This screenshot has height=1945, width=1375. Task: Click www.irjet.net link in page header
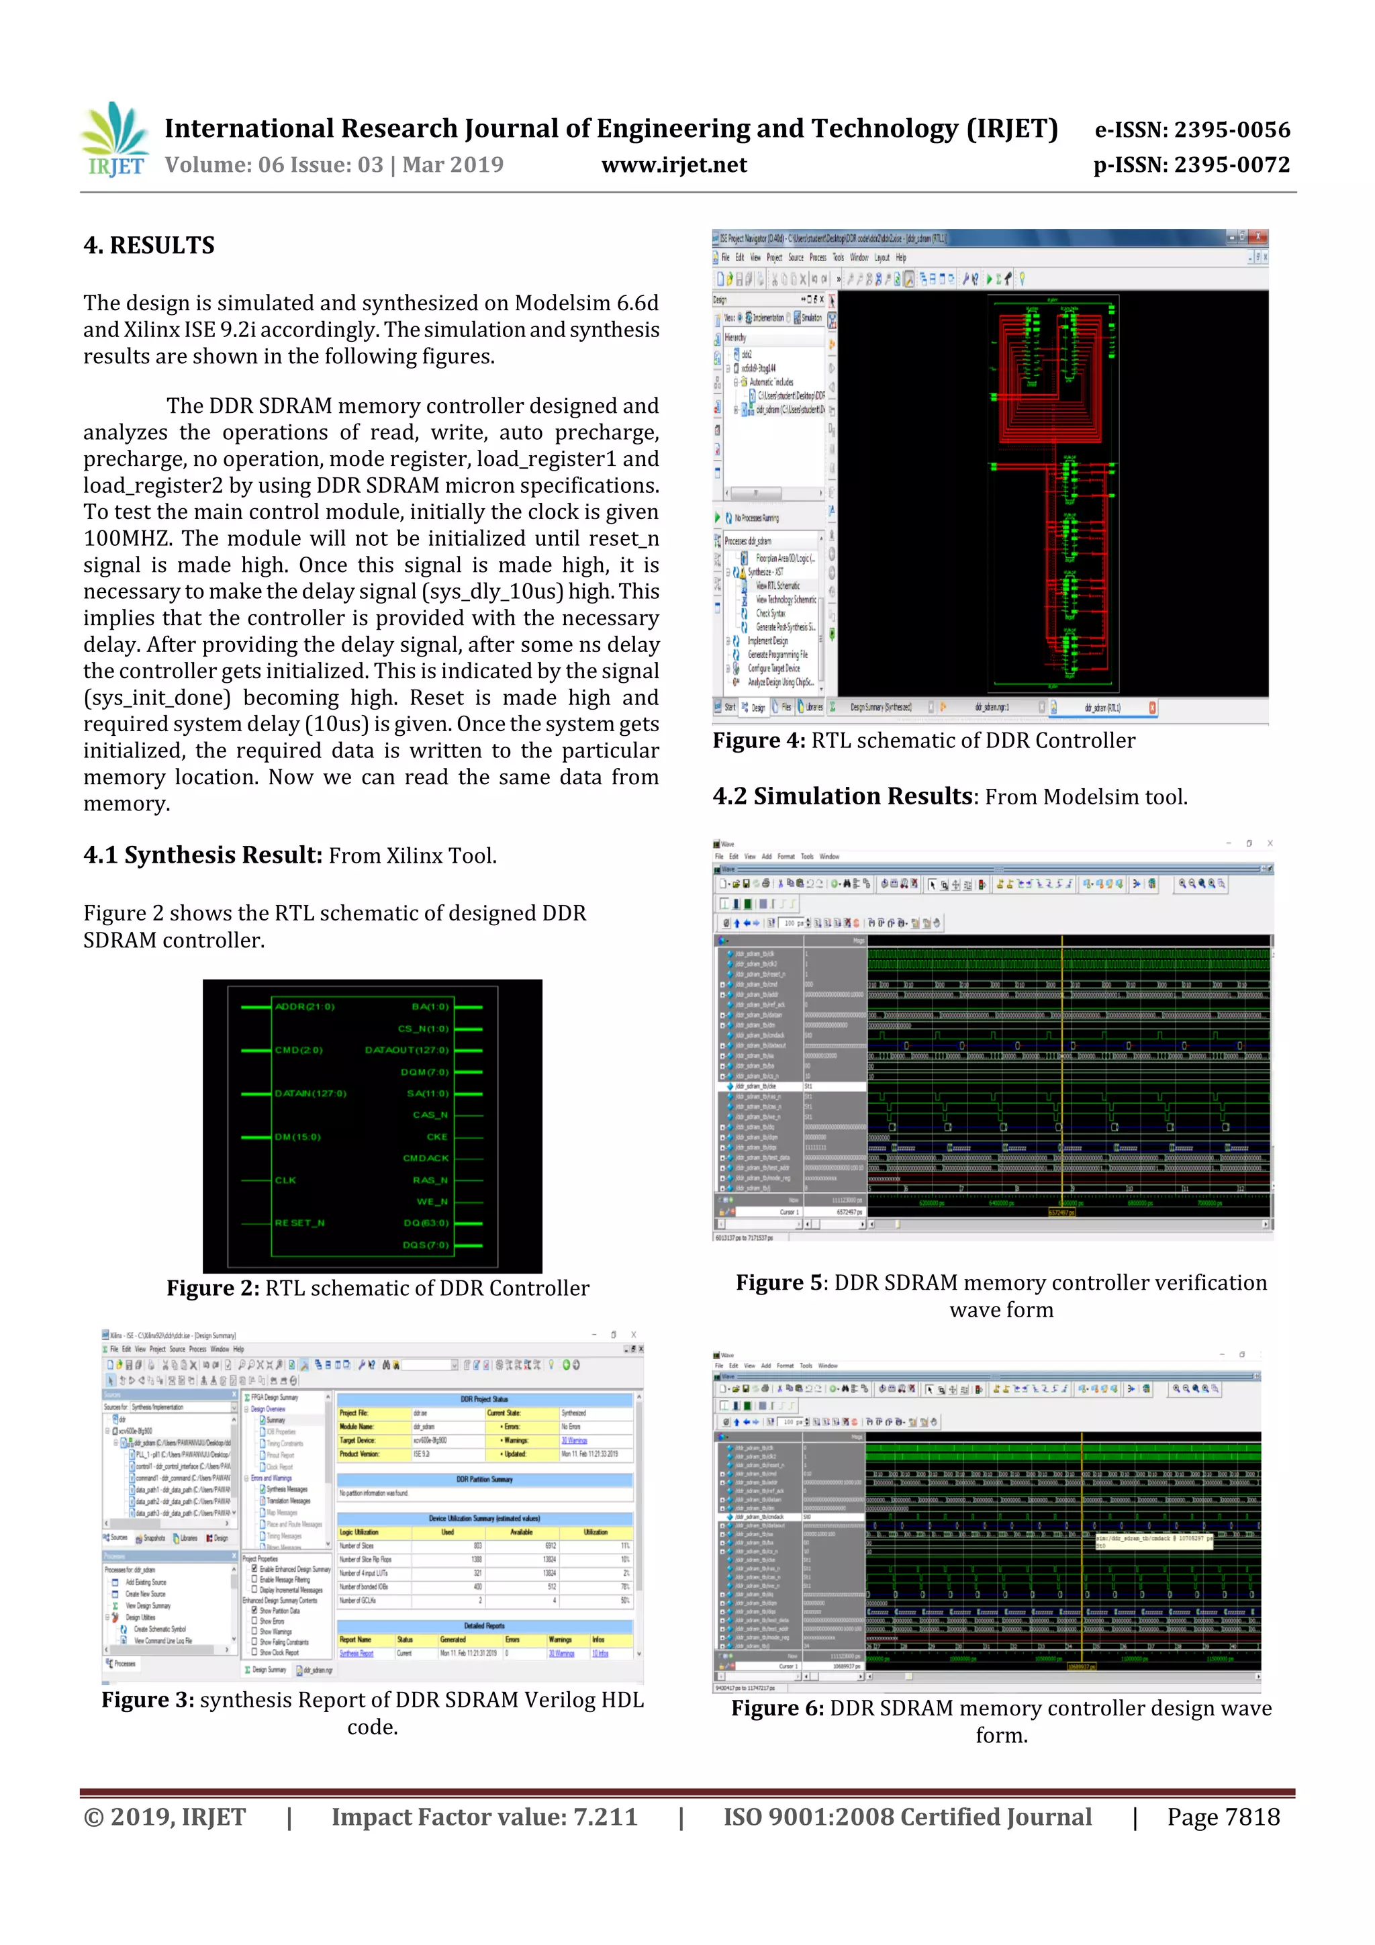(674, 165)
